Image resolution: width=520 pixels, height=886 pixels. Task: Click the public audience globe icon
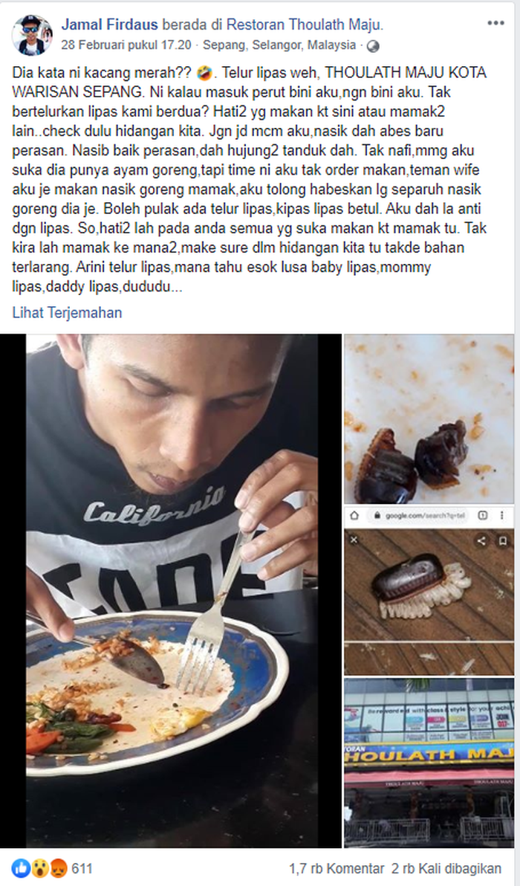pyautogui.click(x=373, y=46)
